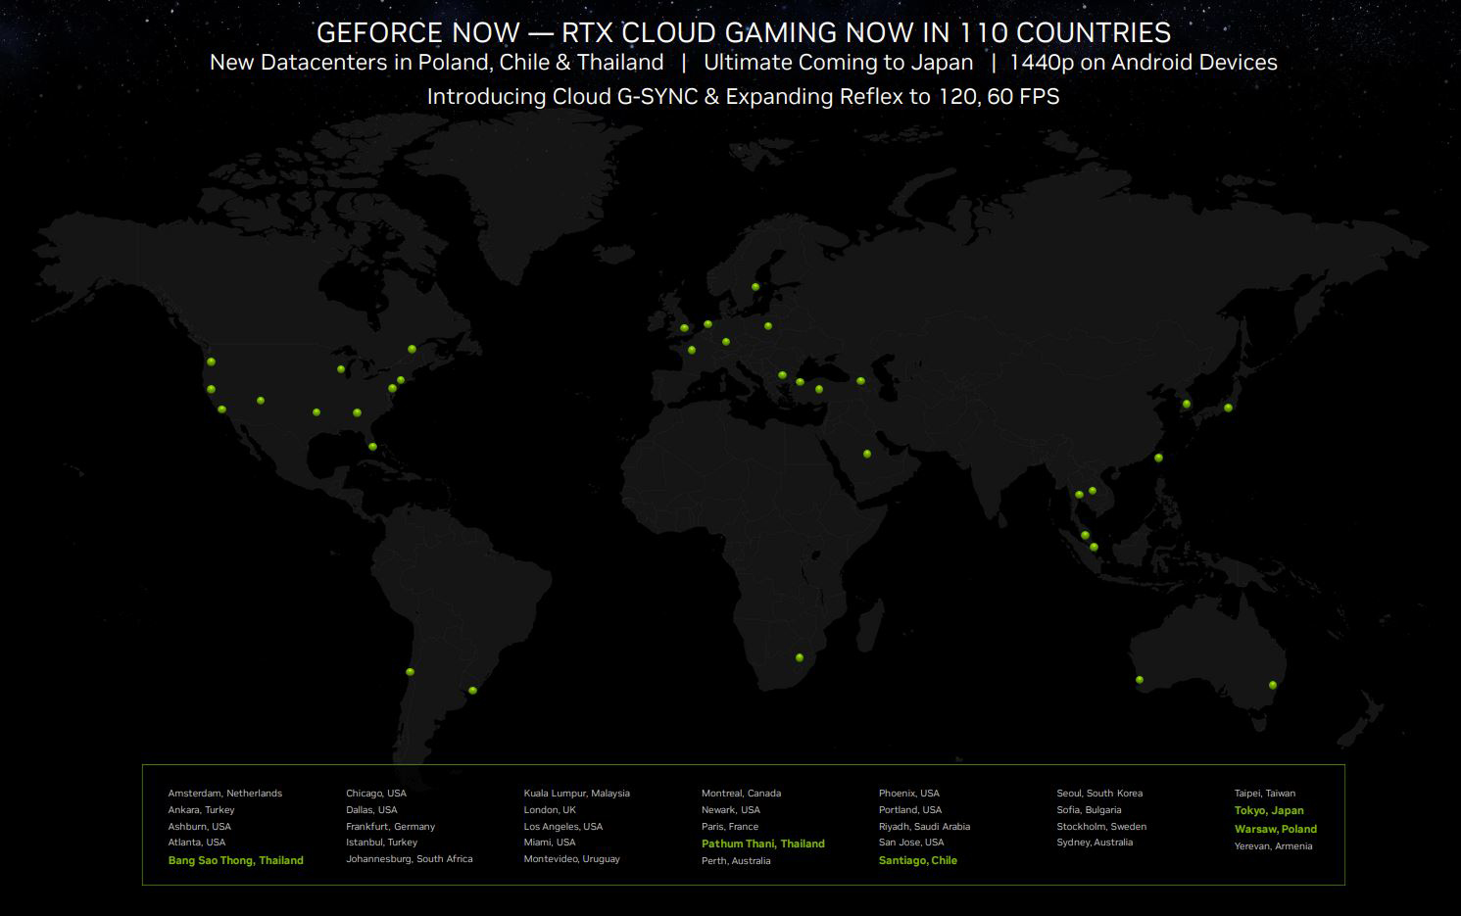Select 'Chicago, USA' in the legend

click(376, 794)
